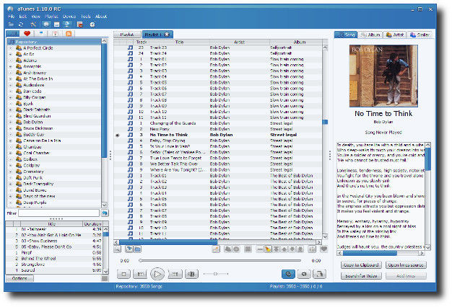Click the volume slider

(x=216, y=274)
